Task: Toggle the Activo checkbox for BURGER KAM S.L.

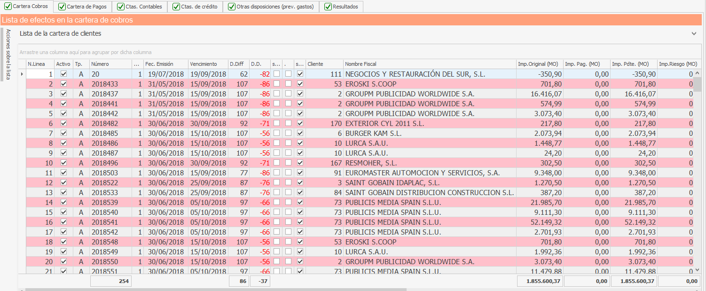Action: pyautogui.click(x=63, y=133)
